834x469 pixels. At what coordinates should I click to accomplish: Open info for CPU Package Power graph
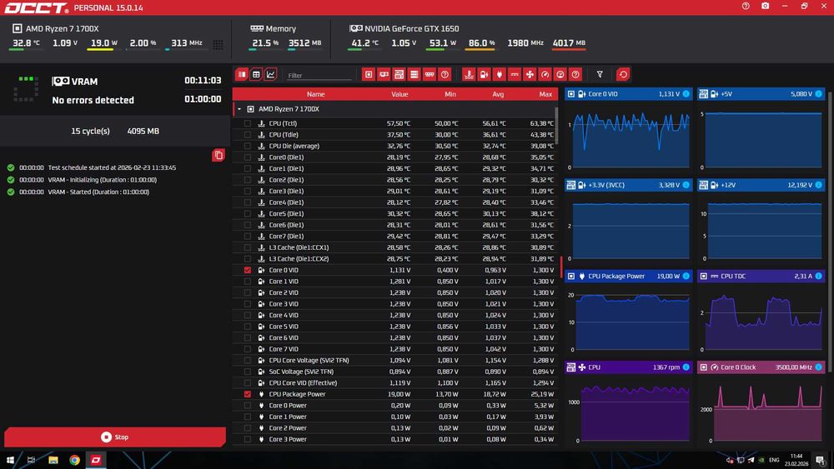686,277
